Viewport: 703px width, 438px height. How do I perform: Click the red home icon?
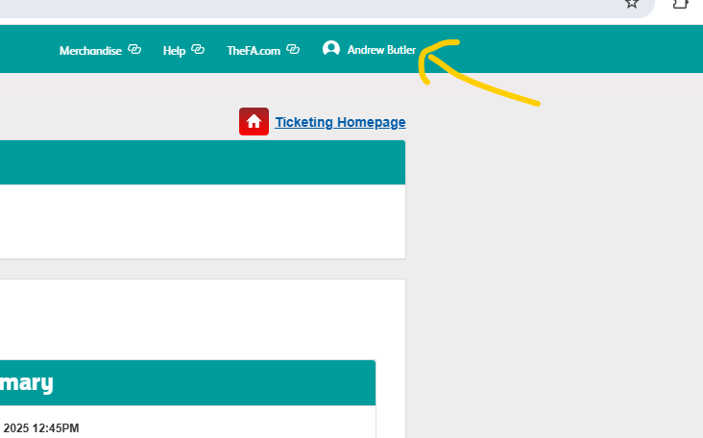(254, 121)
